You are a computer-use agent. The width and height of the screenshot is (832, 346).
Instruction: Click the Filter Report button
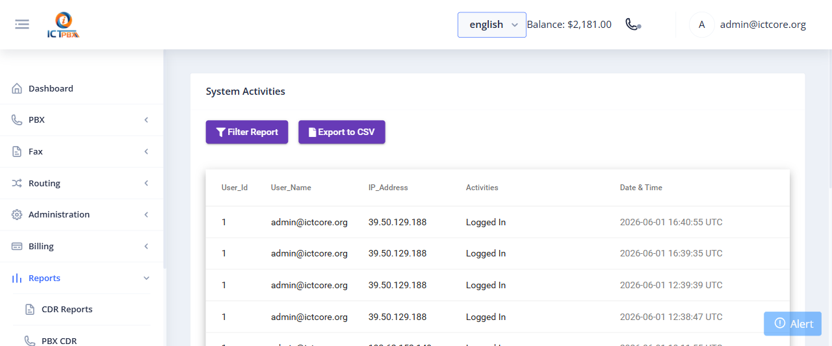tap(247, 132)
